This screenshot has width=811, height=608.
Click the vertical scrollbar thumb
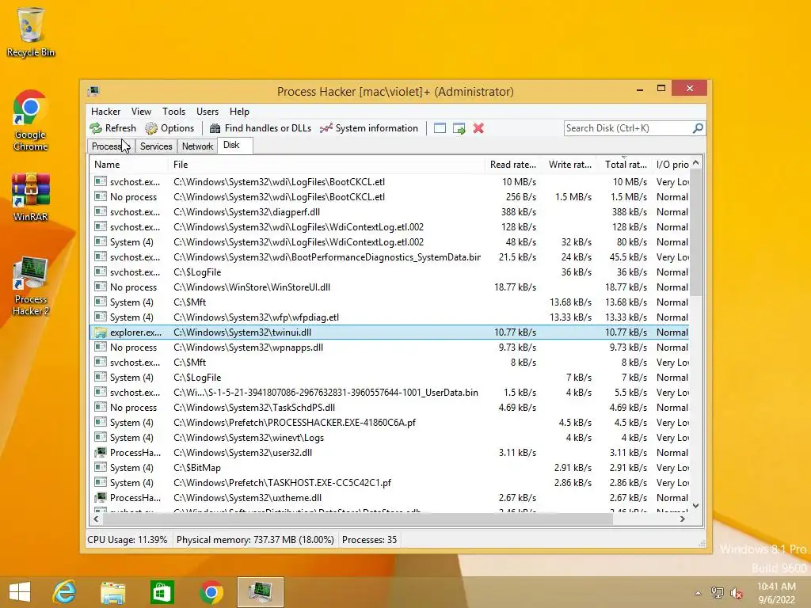click(x=695, y=233)
